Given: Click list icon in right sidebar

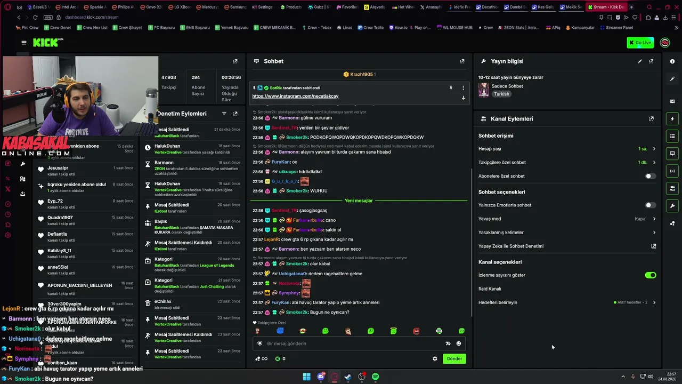Looking at the screenshot, I should tap(672, 136).
